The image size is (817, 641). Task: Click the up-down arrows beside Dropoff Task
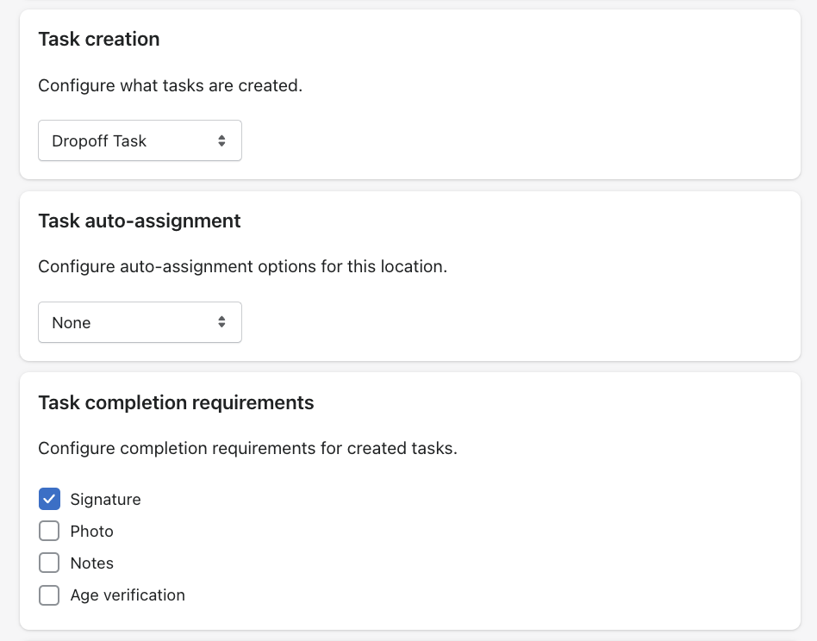coord(221,140)
